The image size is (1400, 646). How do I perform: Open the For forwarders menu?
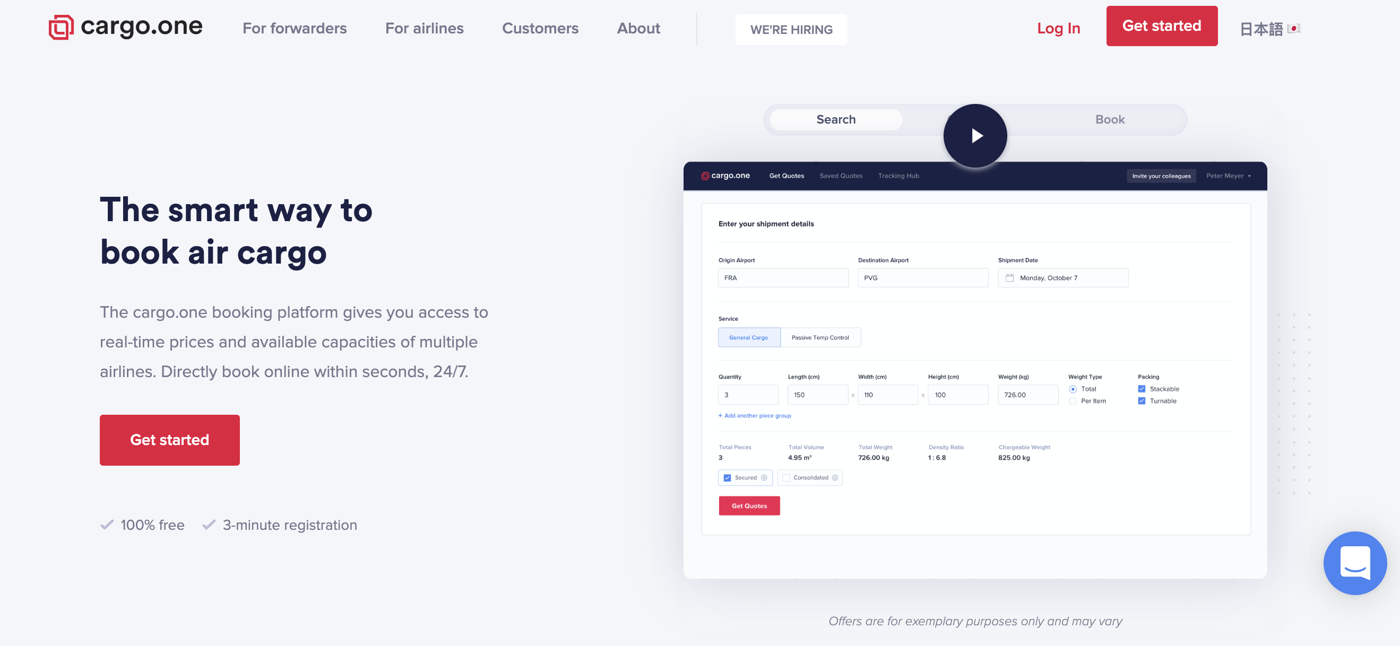click(x=295, y=28)
